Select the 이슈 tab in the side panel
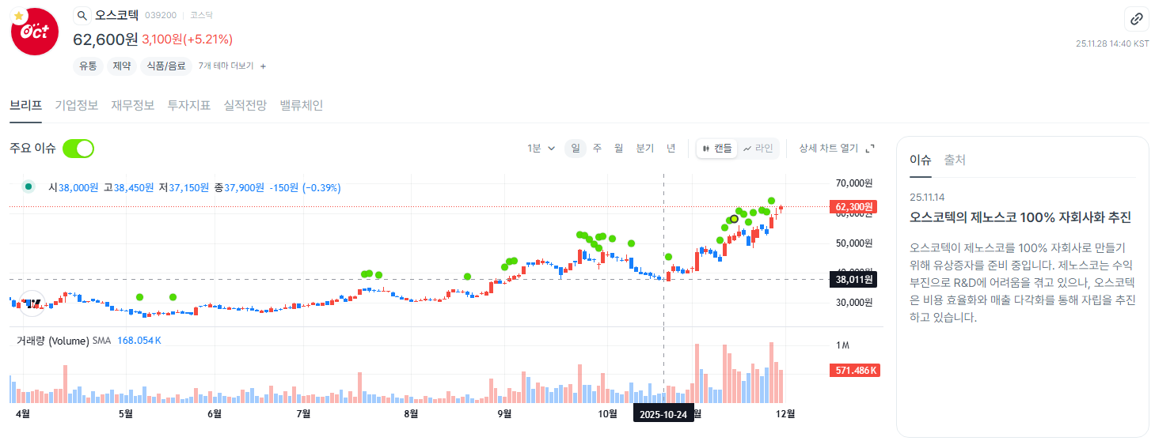The width and height of the screenshot is (1155, 441). pyautogui.click(x=921, y=160)
